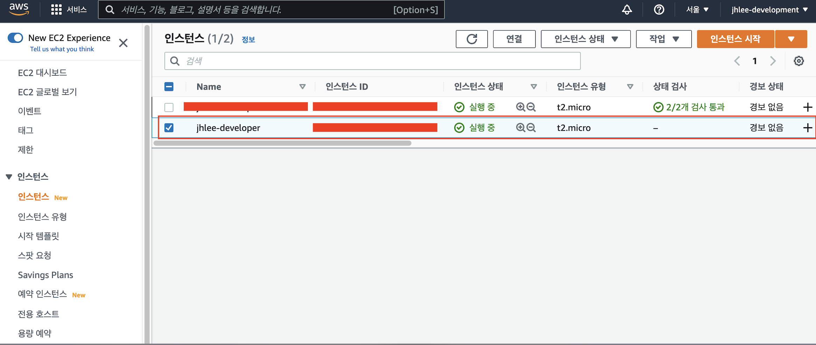Viewport: 816px width, 345px height.
Task: Open EC2 대시보드 in sidebar
Action: click(x=42, y=72)
